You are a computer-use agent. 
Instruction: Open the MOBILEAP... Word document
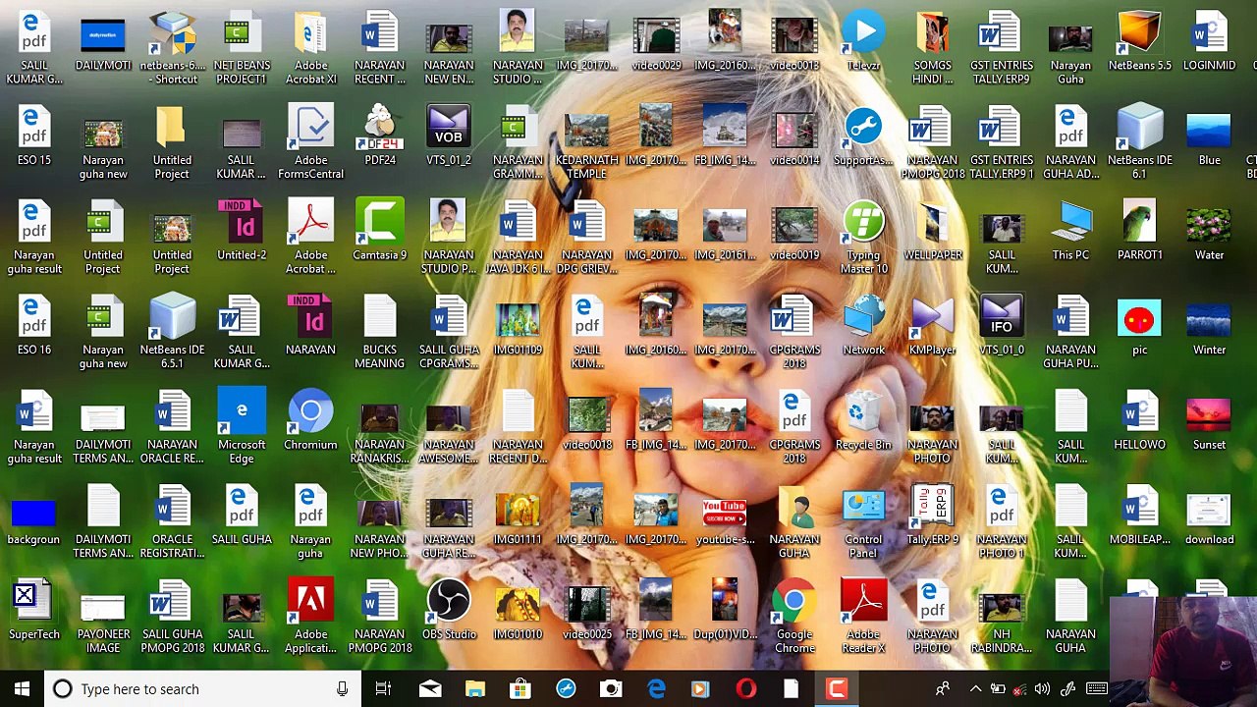pos(1139,515)
